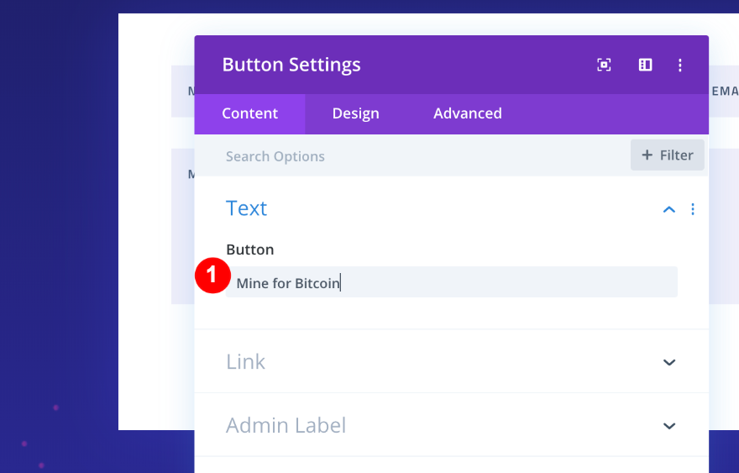Open the Link settings group title
Viewport: 739px width, 473px height.
[245, 362]
